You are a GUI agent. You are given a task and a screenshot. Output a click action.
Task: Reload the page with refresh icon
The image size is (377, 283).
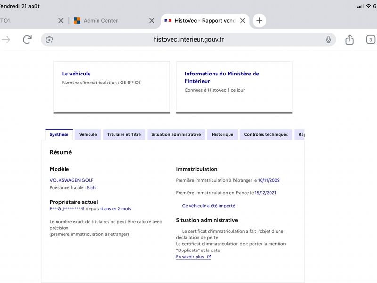coord(27,40)
